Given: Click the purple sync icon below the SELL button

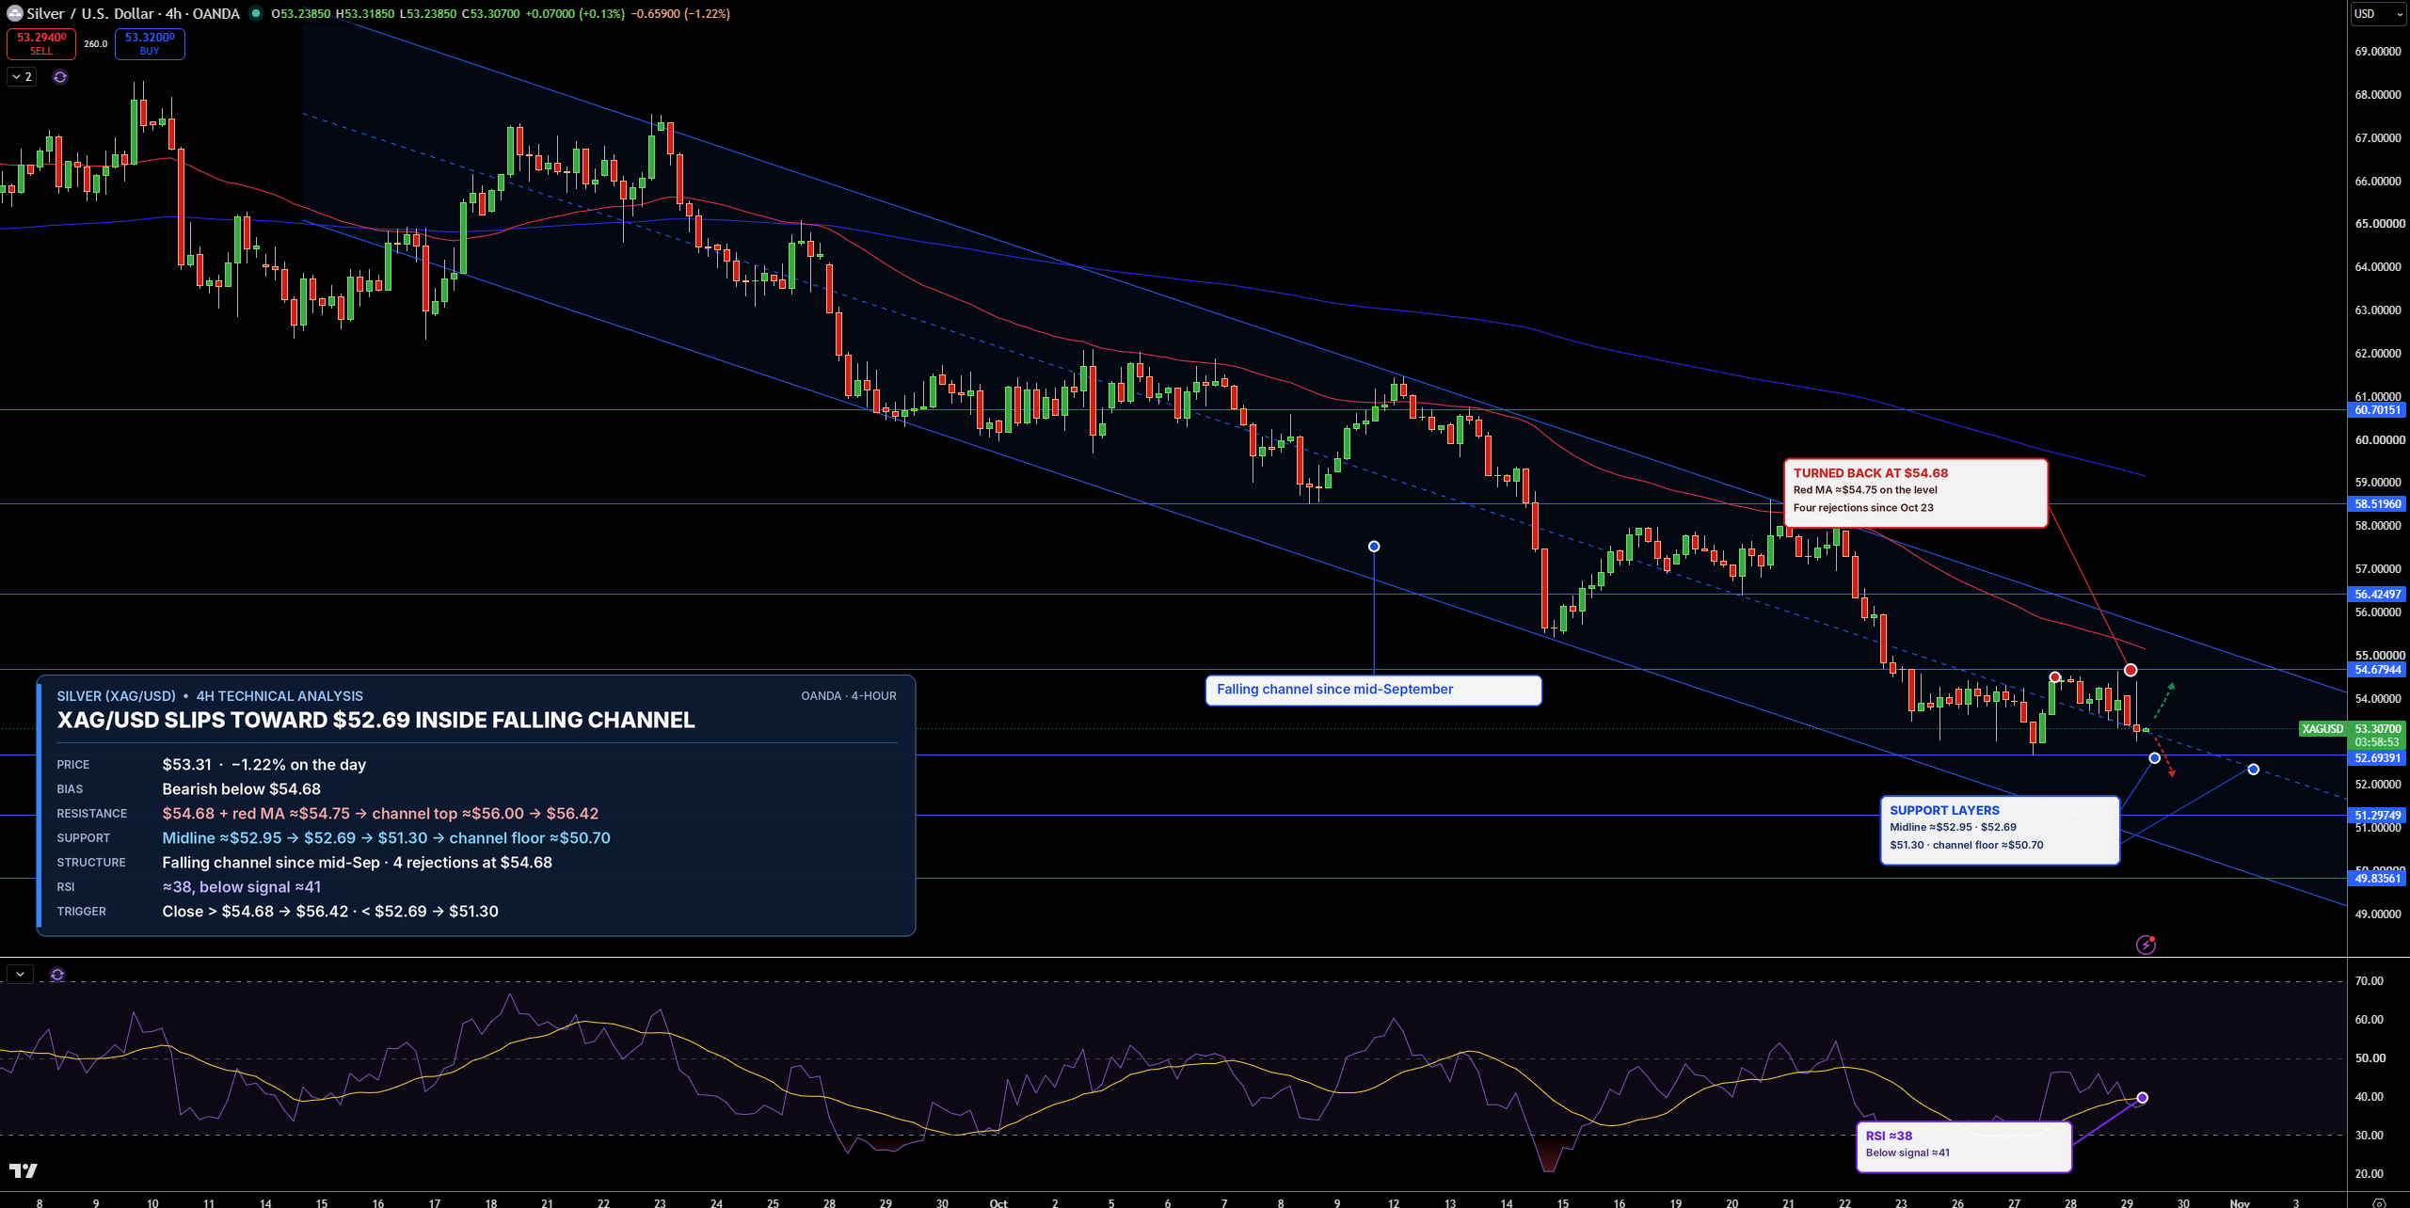Looking at the screenshot, I should click(60, 77).
